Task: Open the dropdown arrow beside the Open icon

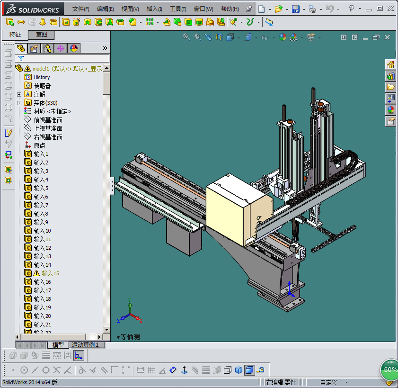Action: tap(287, 9)
